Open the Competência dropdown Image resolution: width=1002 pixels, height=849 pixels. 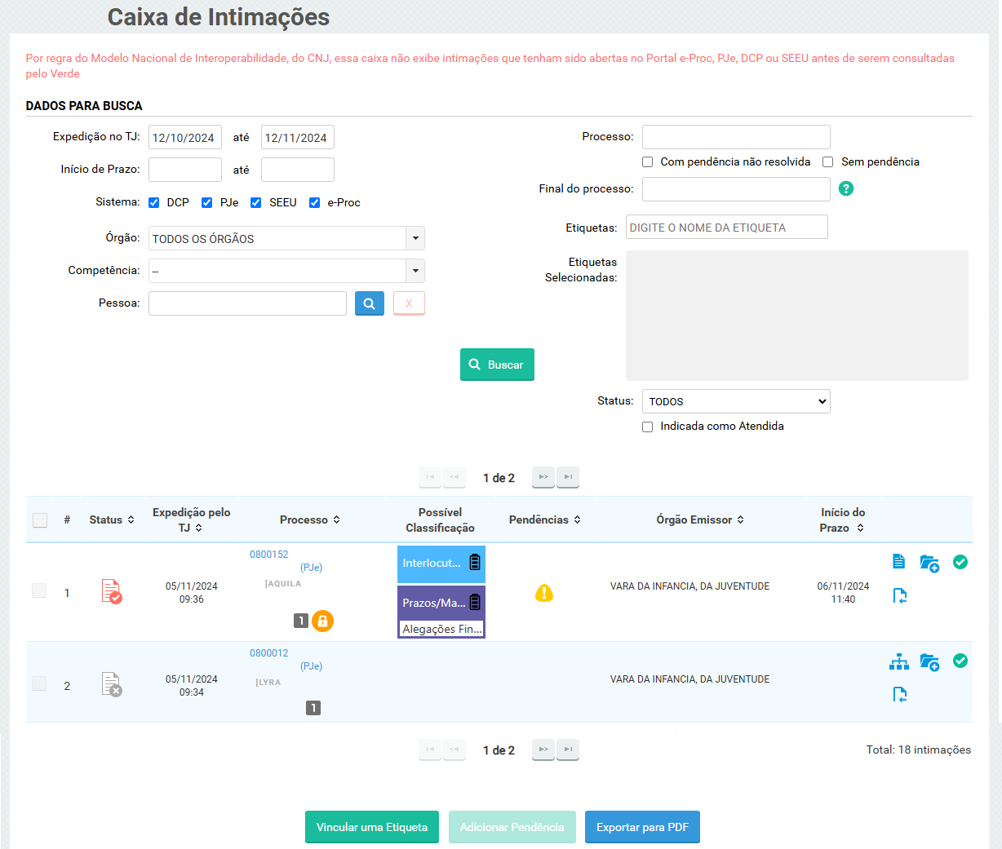tap(415, 271)
